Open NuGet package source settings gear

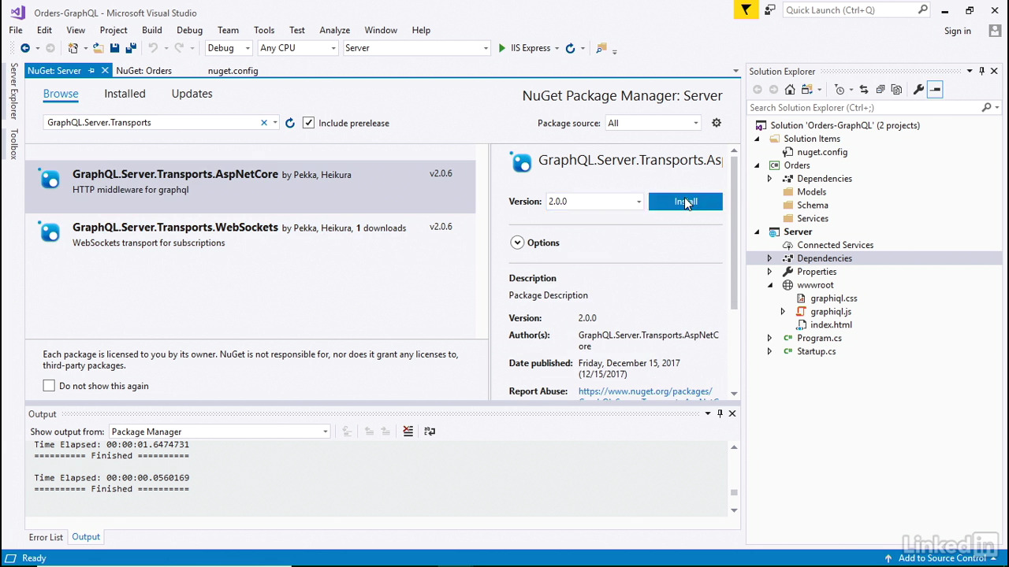[x=717, y=123]
